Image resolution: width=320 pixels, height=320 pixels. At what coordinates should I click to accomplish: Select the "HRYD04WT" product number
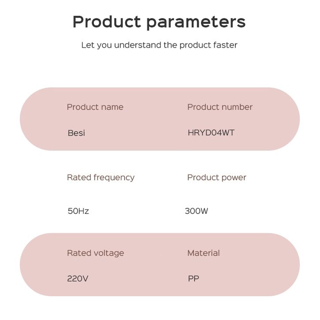pyautogui.click(x=211, y=133)
